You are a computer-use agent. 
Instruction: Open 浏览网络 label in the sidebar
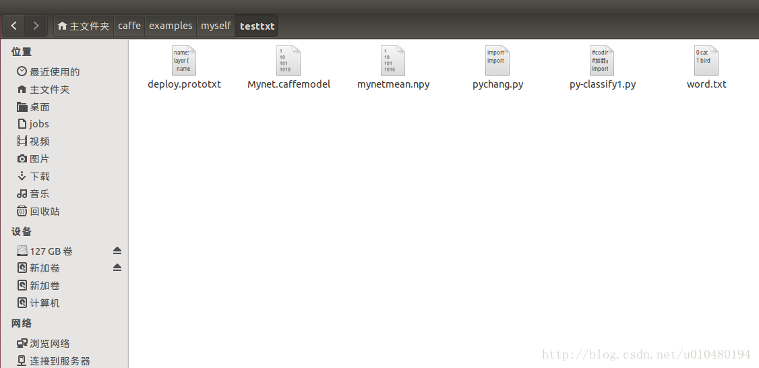[50, 343]
